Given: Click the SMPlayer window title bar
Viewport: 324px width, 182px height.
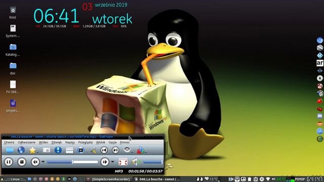Looking at the screenshot, I should [83, 136].
